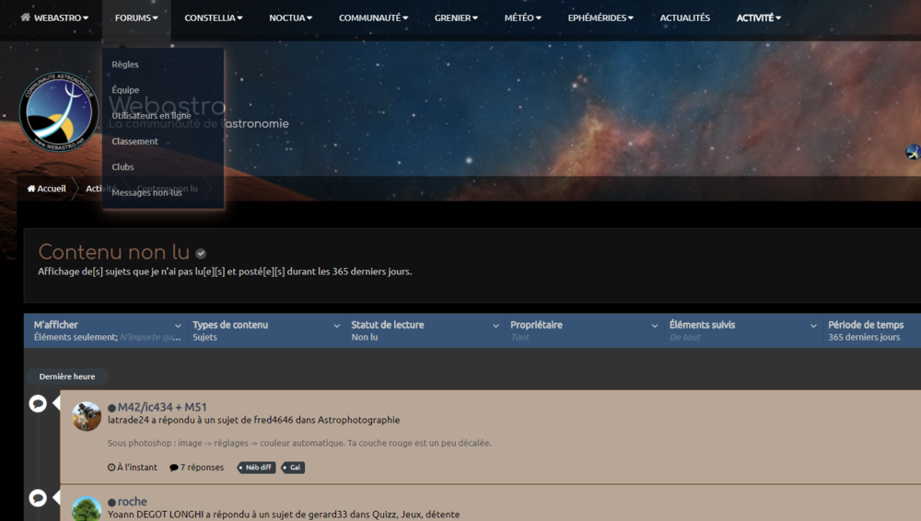This screenshot has height=521, width=921.
Task: Select Utilisateurs en ligne entry
Action: (x=152, y=116)
